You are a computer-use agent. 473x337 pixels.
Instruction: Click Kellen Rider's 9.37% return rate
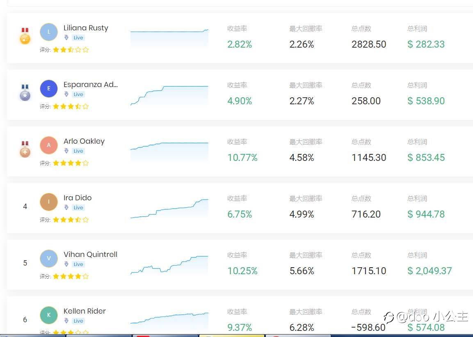240,327
